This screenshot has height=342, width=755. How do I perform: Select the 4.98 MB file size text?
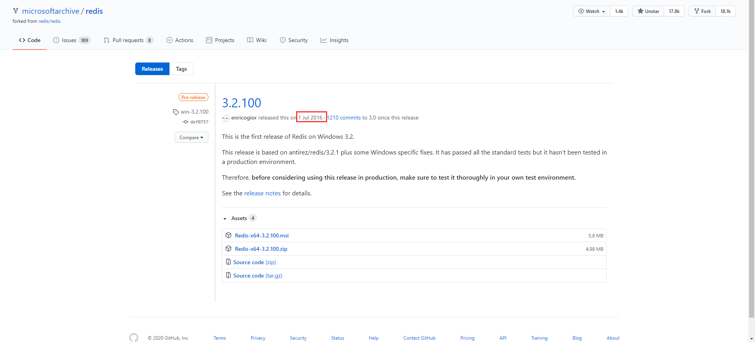(x=595, y=249)
